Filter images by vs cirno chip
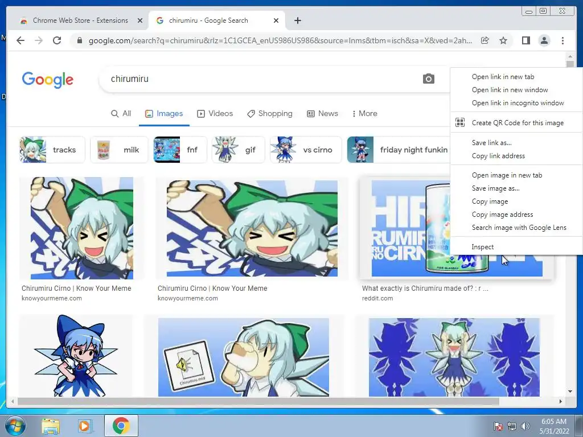This screenshot has width=583, height=437. pyautogui.click(x=306, y=150)
